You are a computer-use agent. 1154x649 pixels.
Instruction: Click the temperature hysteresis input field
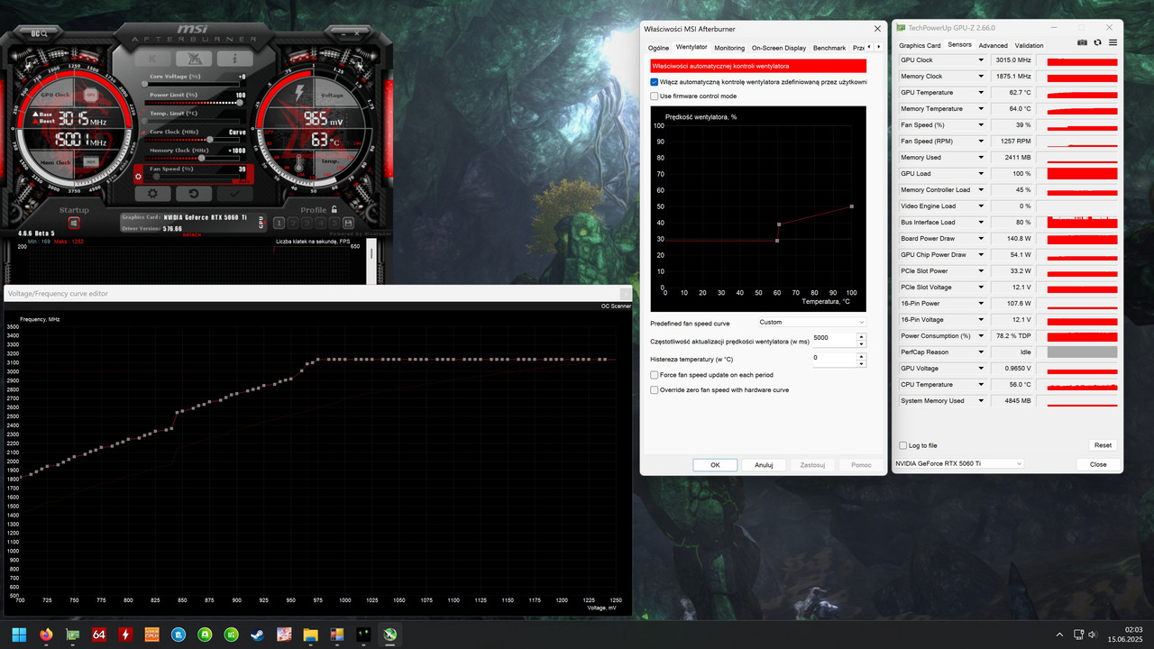833,359
